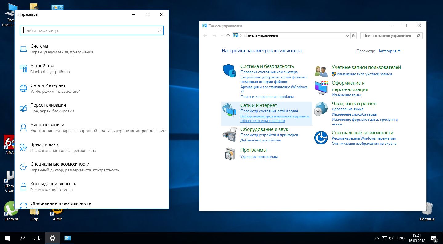Click the Система и безопасность shield icon
443x244 pixels.
(229, 71)
